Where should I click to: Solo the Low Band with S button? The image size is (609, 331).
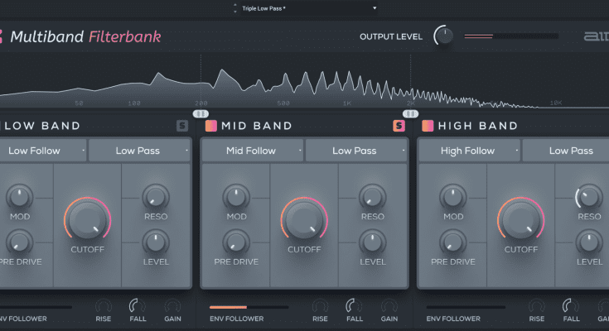click(x=182, y=126)
